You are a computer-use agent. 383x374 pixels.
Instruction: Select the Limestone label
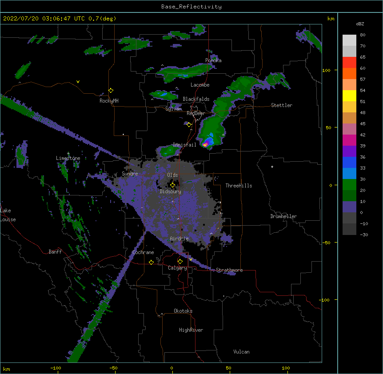[x=68, y=158]
